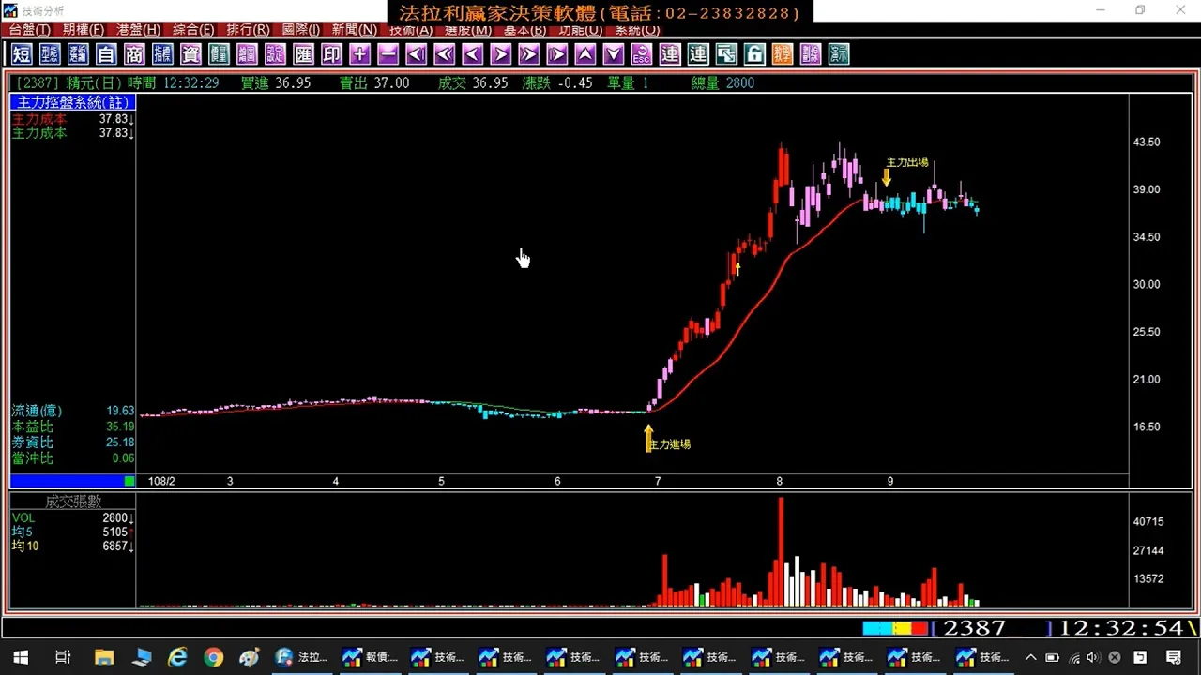
Task: Click the 流通(億) value row
Action: click(x=72, y=411)
